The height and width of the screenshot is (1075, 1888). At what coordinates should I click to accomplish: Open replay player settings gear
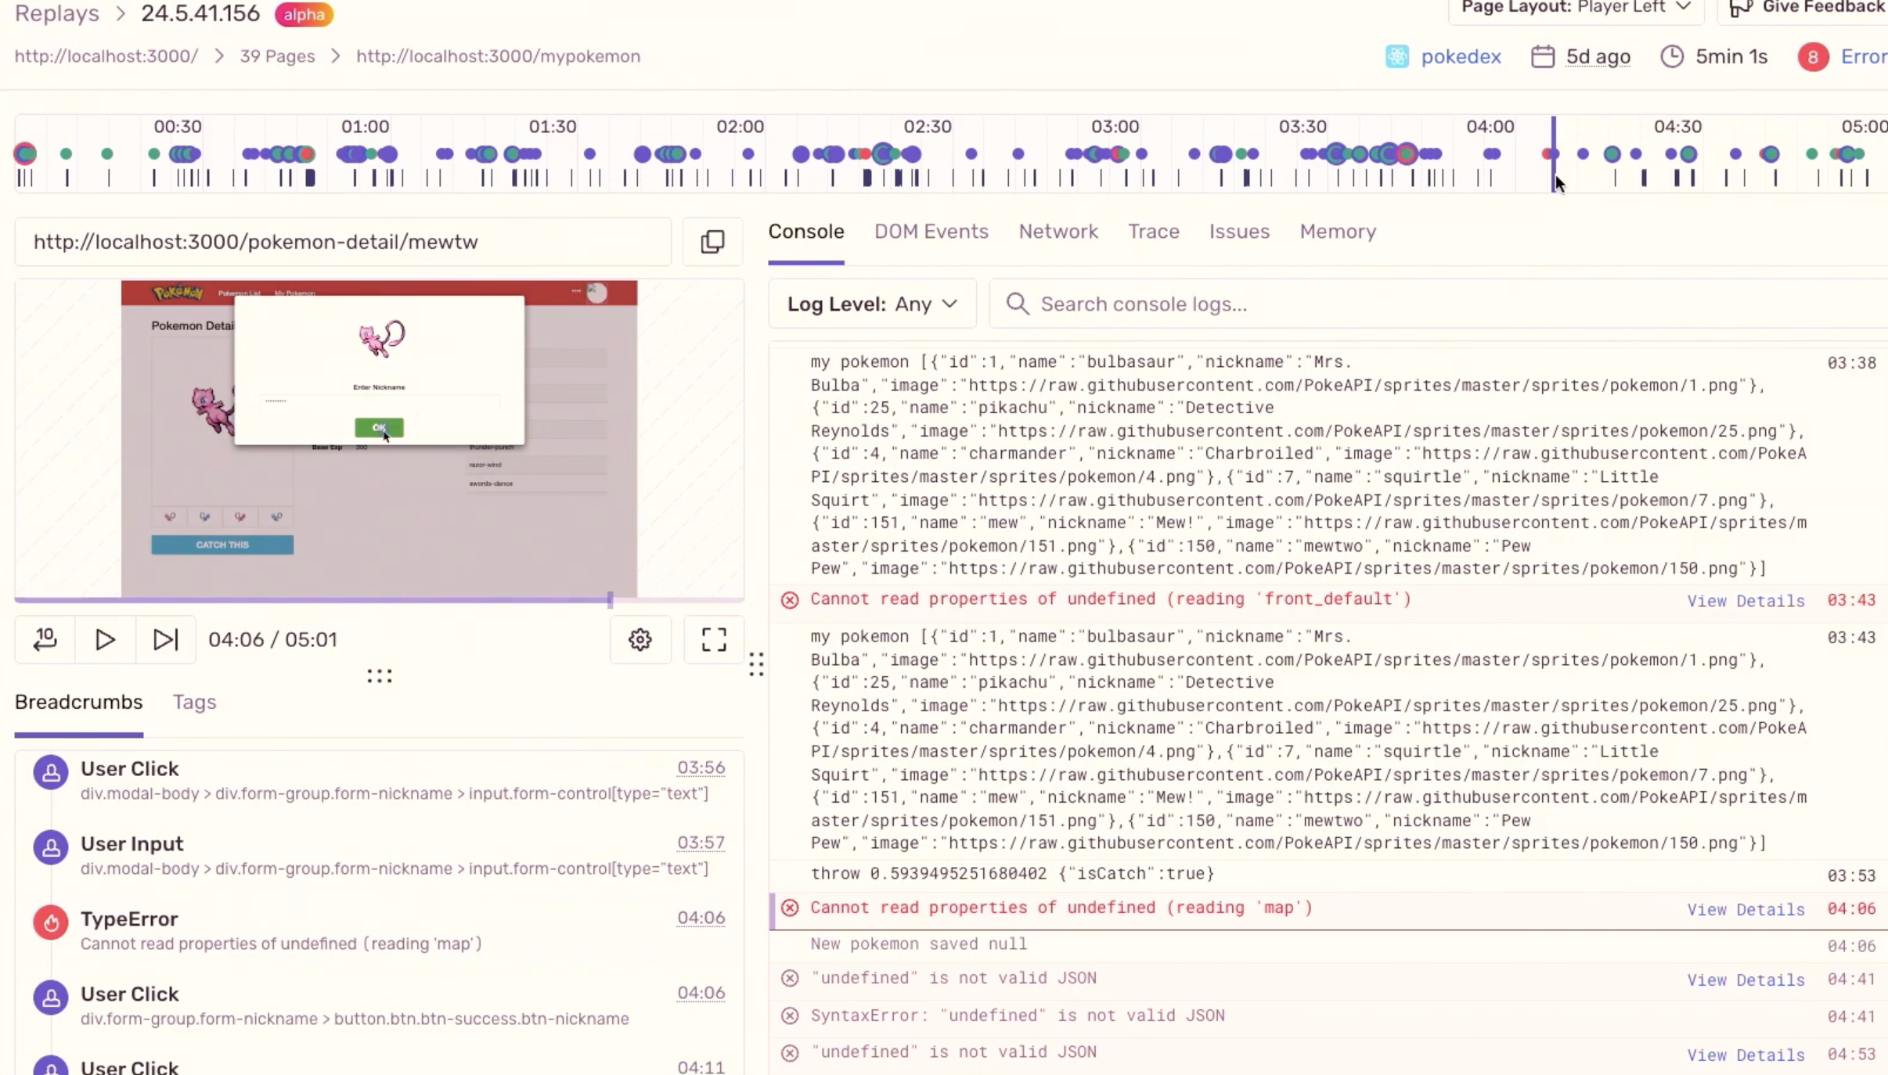[640, 639]
